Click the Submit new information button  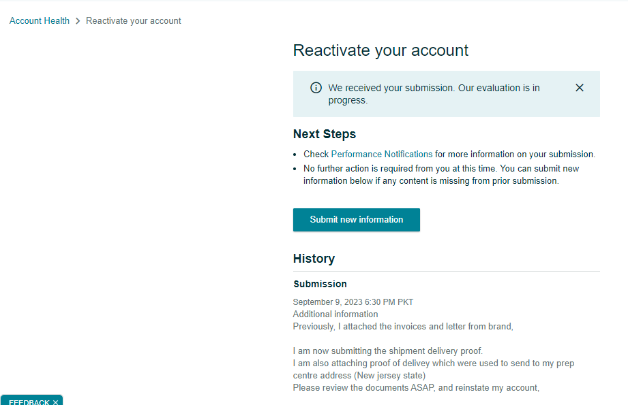[357, 219]
